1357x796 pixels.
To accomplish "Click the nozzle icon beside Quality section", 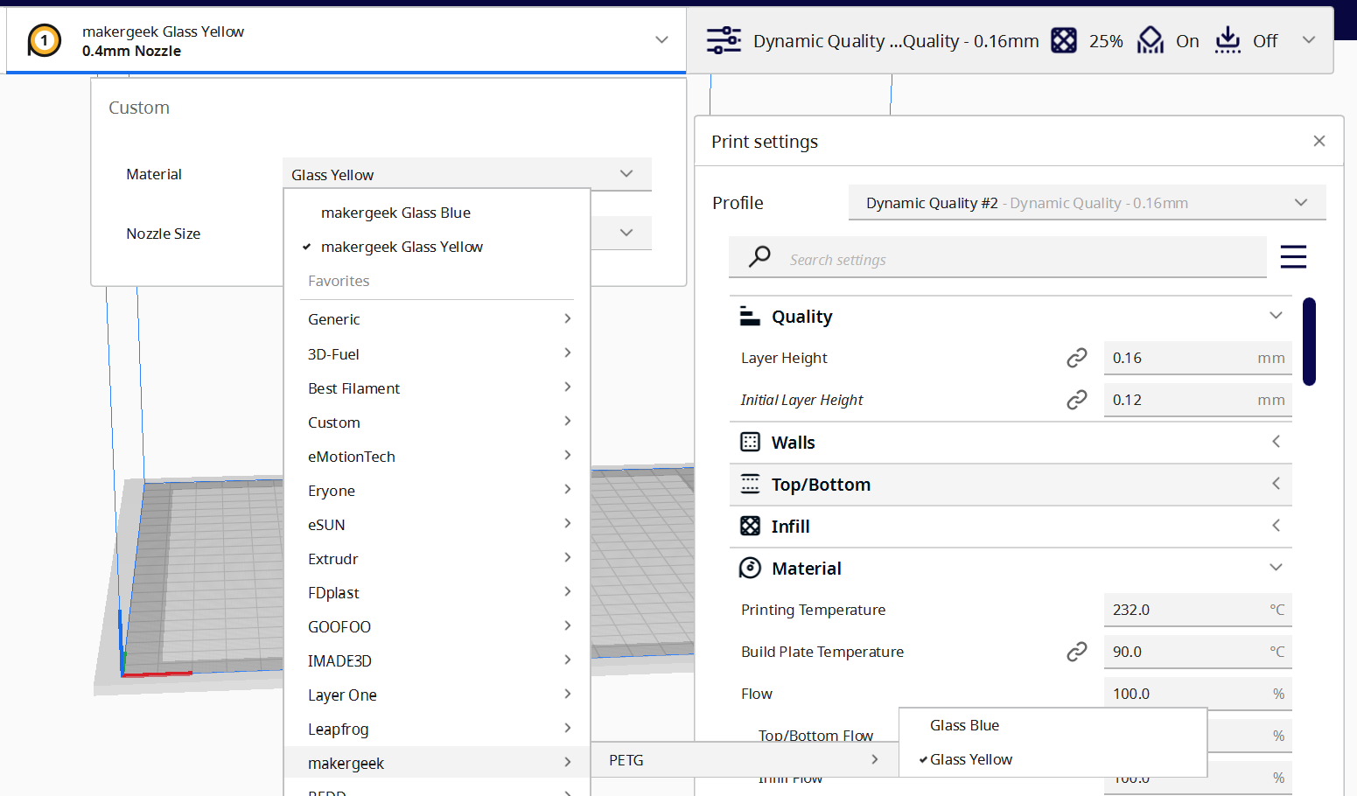I will (750, 316).
